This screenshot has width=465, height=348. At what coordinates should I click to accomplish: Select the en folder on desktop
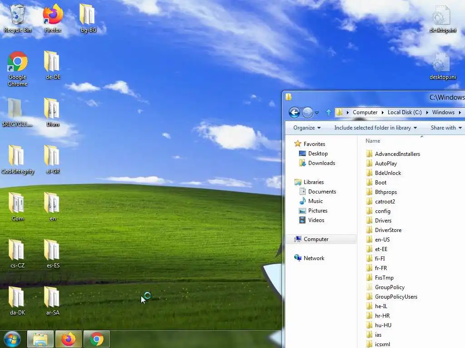pos(53,207)
